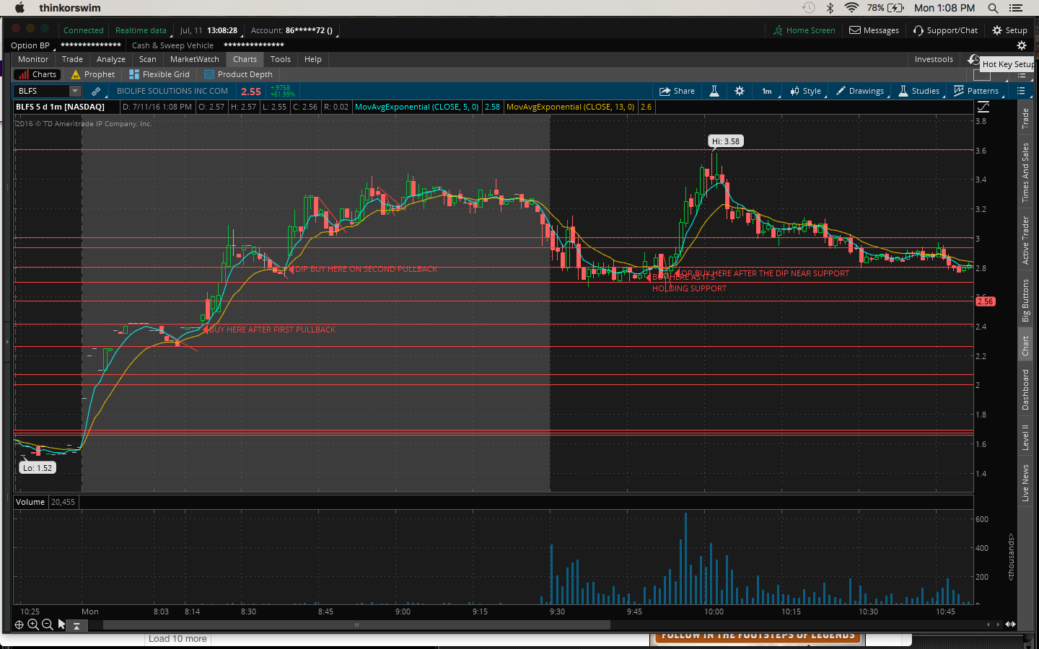
Task: Click the zoom out magnifier icon
Action: tap(48, 624)
